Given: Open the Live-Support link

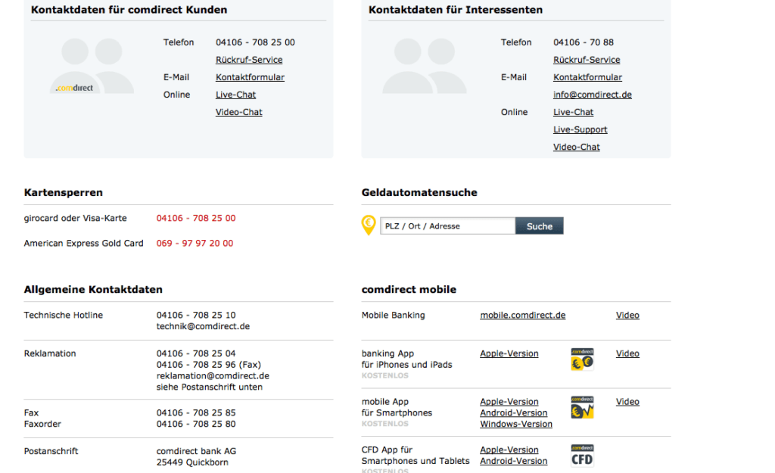Looking at the screenshot, I should tap(580, 129).
